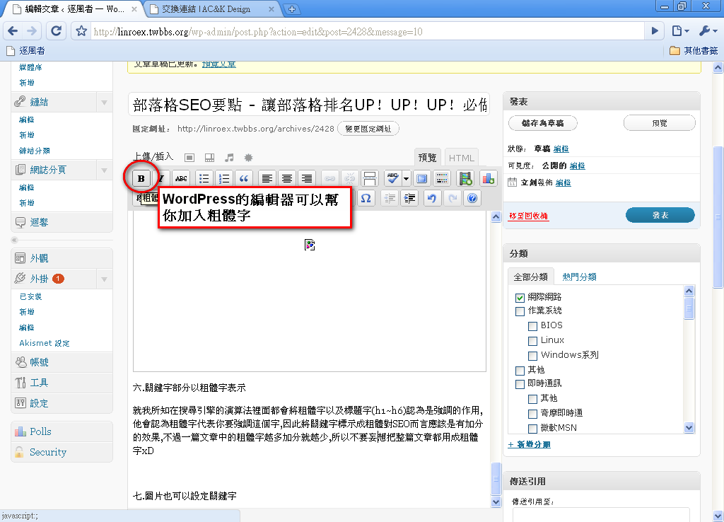The height and width of the screenshot is (522, 724).
Task: Apply strikethrough ABC formatting
Action: pyautogui.click(x=182, y=178)
